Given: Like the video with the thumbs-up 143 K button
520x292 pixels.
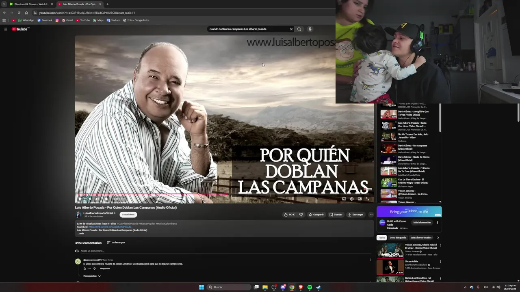Looking at the screenshot, I should pos(290,215).
